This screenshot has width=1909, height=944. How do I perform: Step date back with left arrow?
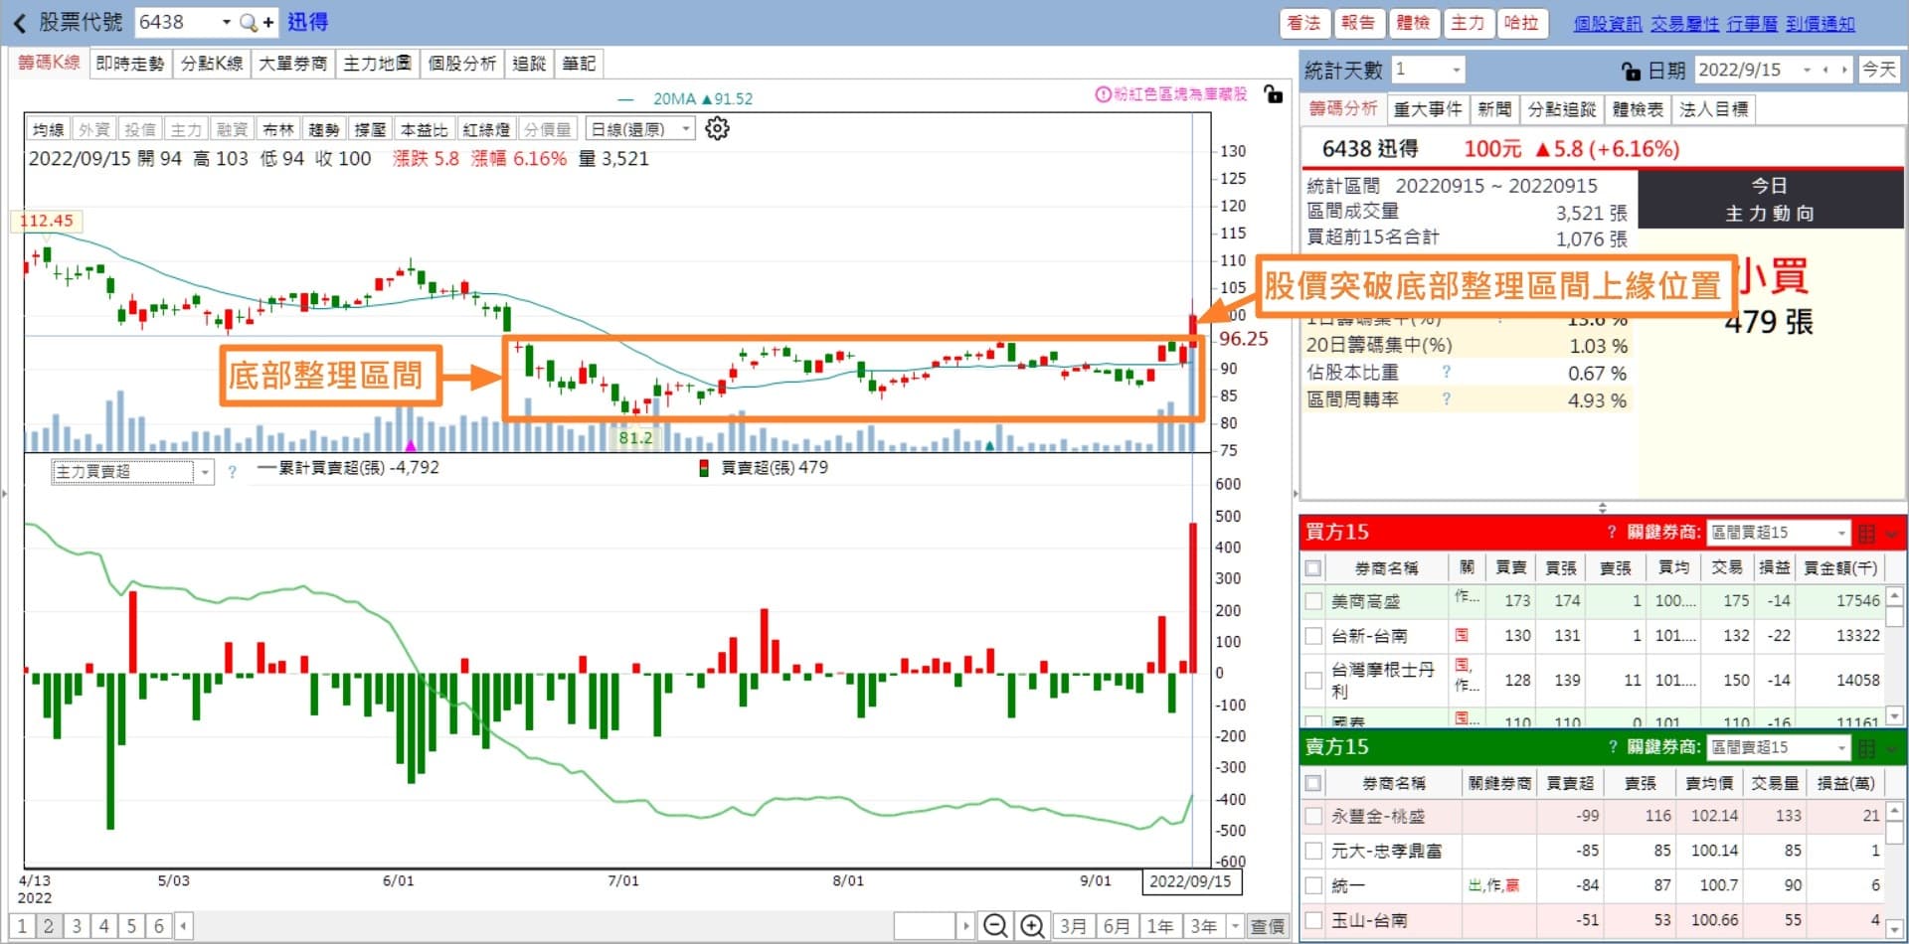[1824, 70]
